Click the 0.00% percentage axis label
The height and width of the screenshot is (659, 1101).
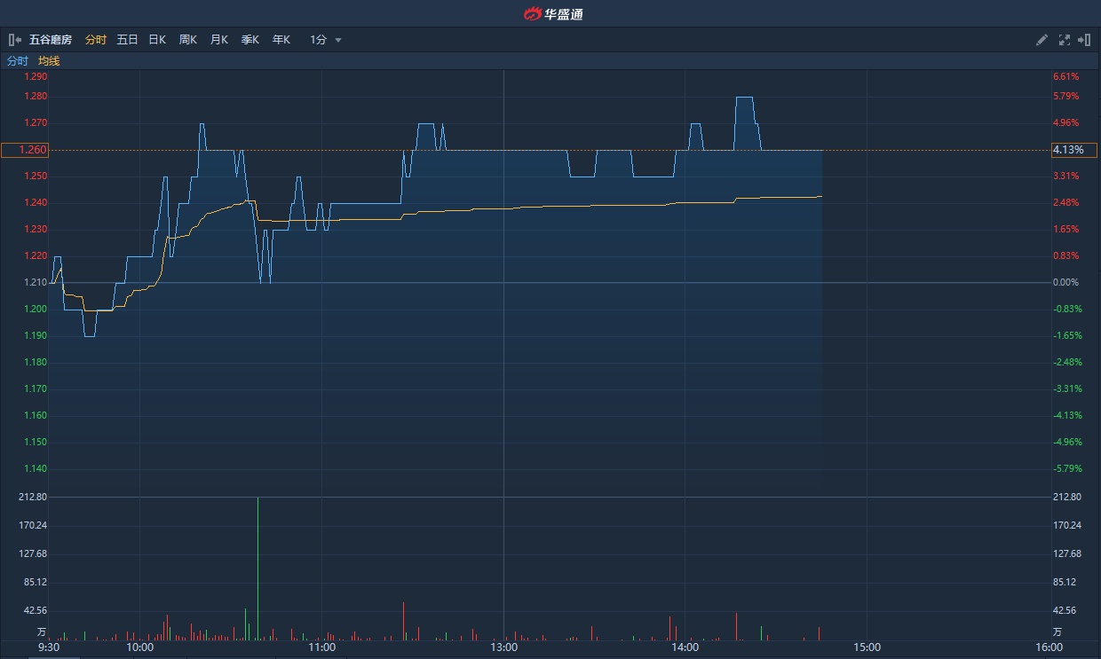1066,282
